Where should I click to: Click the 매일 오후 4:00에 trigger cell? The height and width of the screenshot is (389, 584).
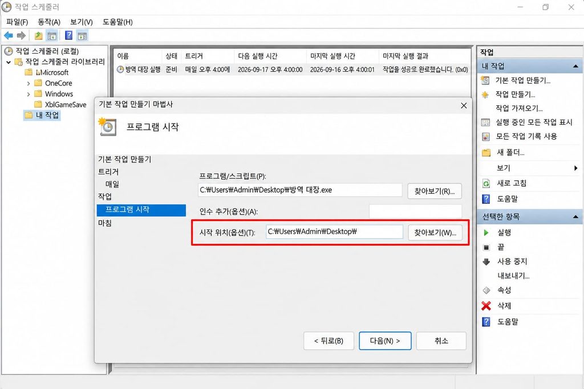point(208,69)
